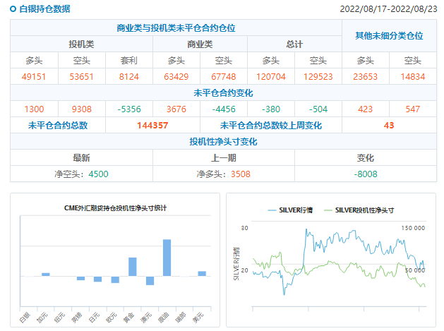Toggle SILVER投机性净头寸 series via legend label

point(364,210)
